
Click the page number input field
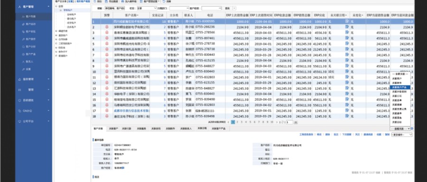(289, 122)
